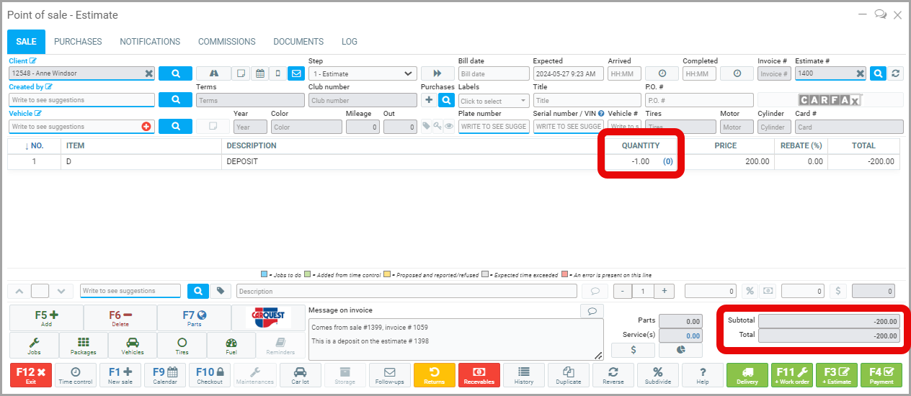Open the client calendar icon
Screen dimensions: 911x396
(x=259, y=73)
